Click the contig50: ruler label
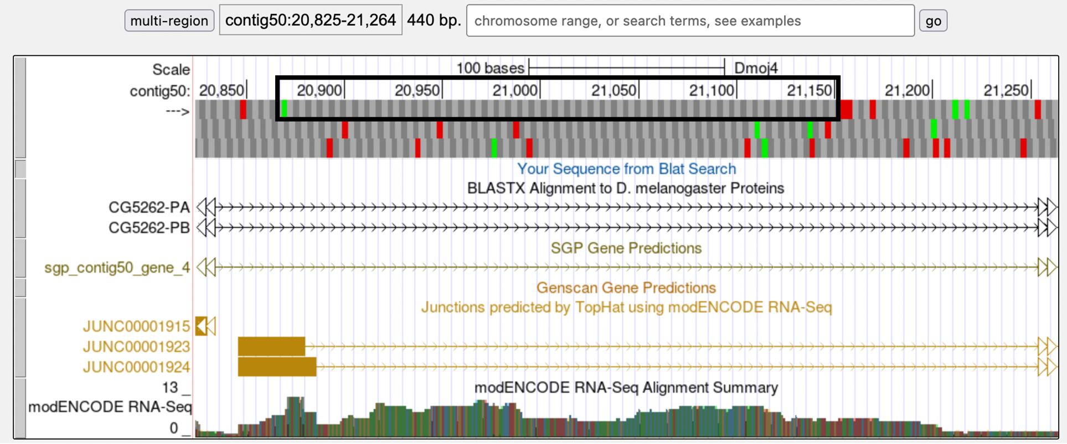The width and height of the screenshot is (1067, 444). [159, 91]
